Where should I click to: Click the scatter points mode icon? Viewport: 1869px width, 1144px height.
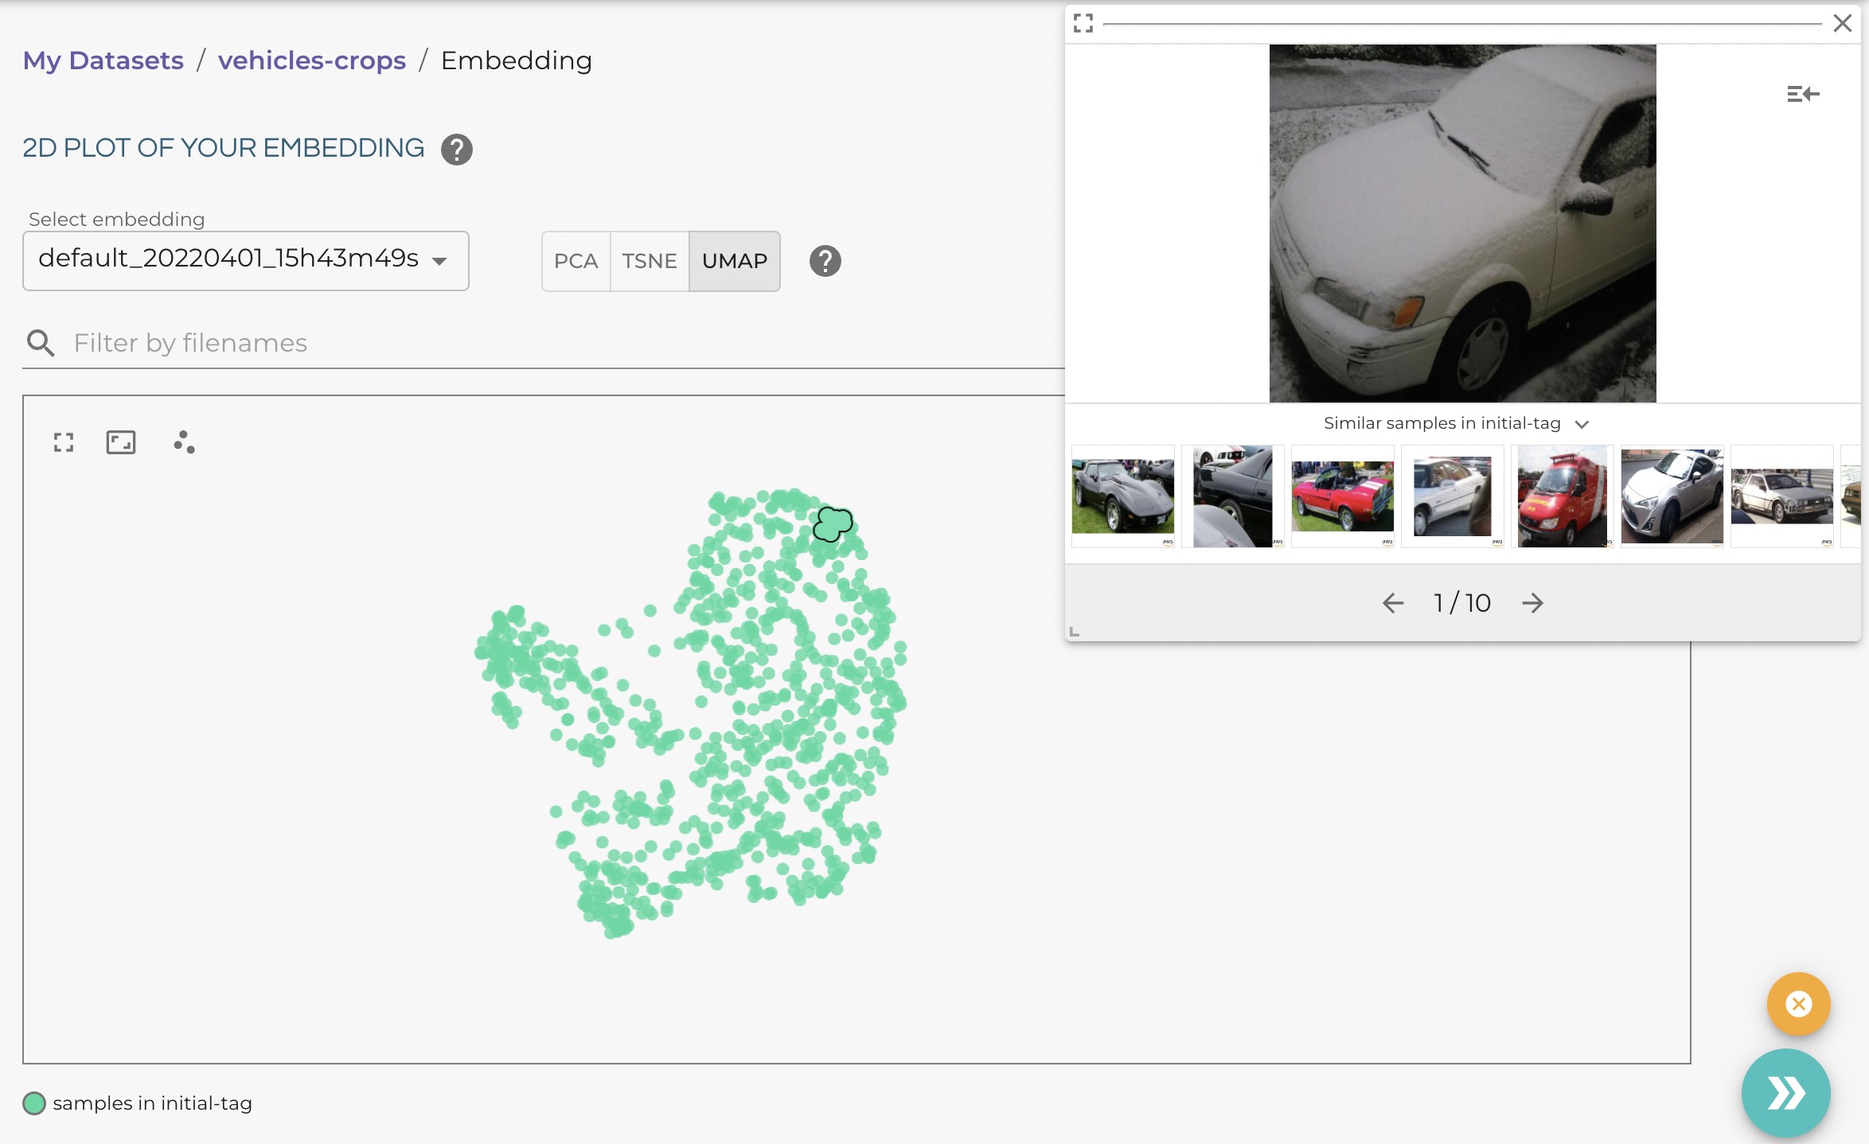coord(184,442)
